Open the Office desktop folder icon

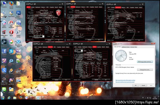tap(11, 90)
